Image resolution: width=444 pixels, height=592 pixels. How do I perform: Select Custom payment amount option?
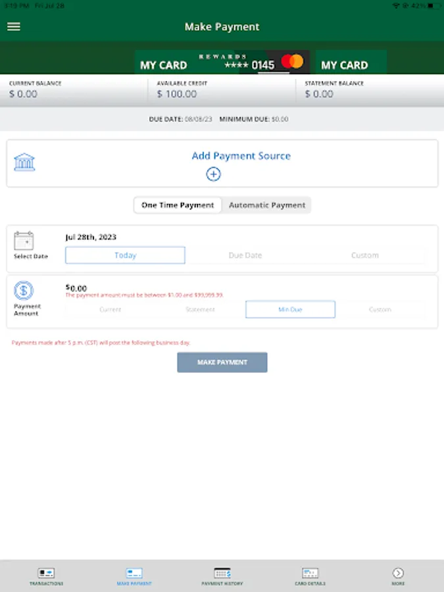[x=380, y=310]
